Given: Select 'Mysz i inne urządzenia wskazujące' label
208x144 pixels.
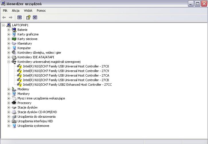Looking at the screenshot, I should coord(41,98).
